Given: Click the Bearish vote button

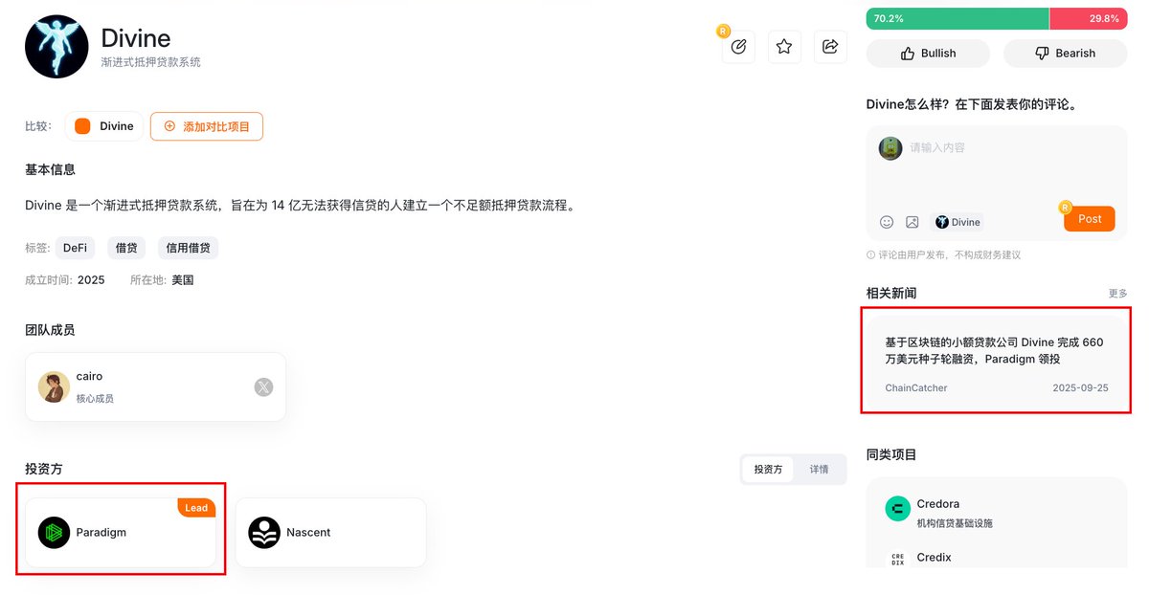Looking at the screenshot, I should (x=1065, y=54).
